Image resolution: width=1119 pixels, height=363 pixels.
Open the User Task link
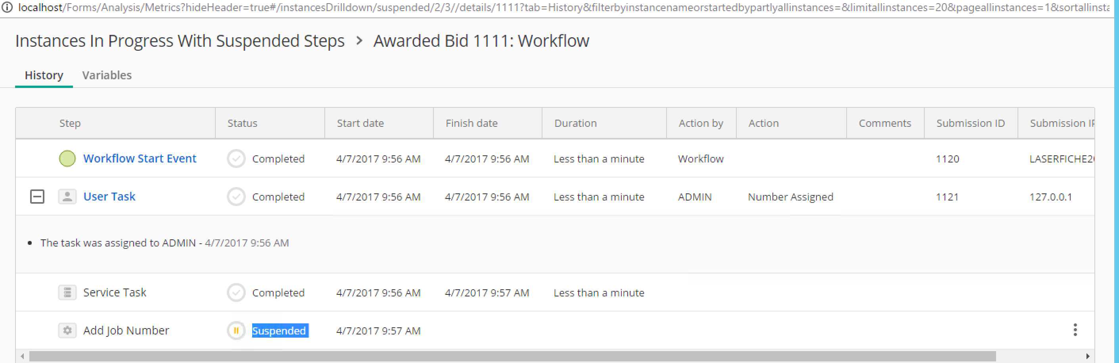109,197
